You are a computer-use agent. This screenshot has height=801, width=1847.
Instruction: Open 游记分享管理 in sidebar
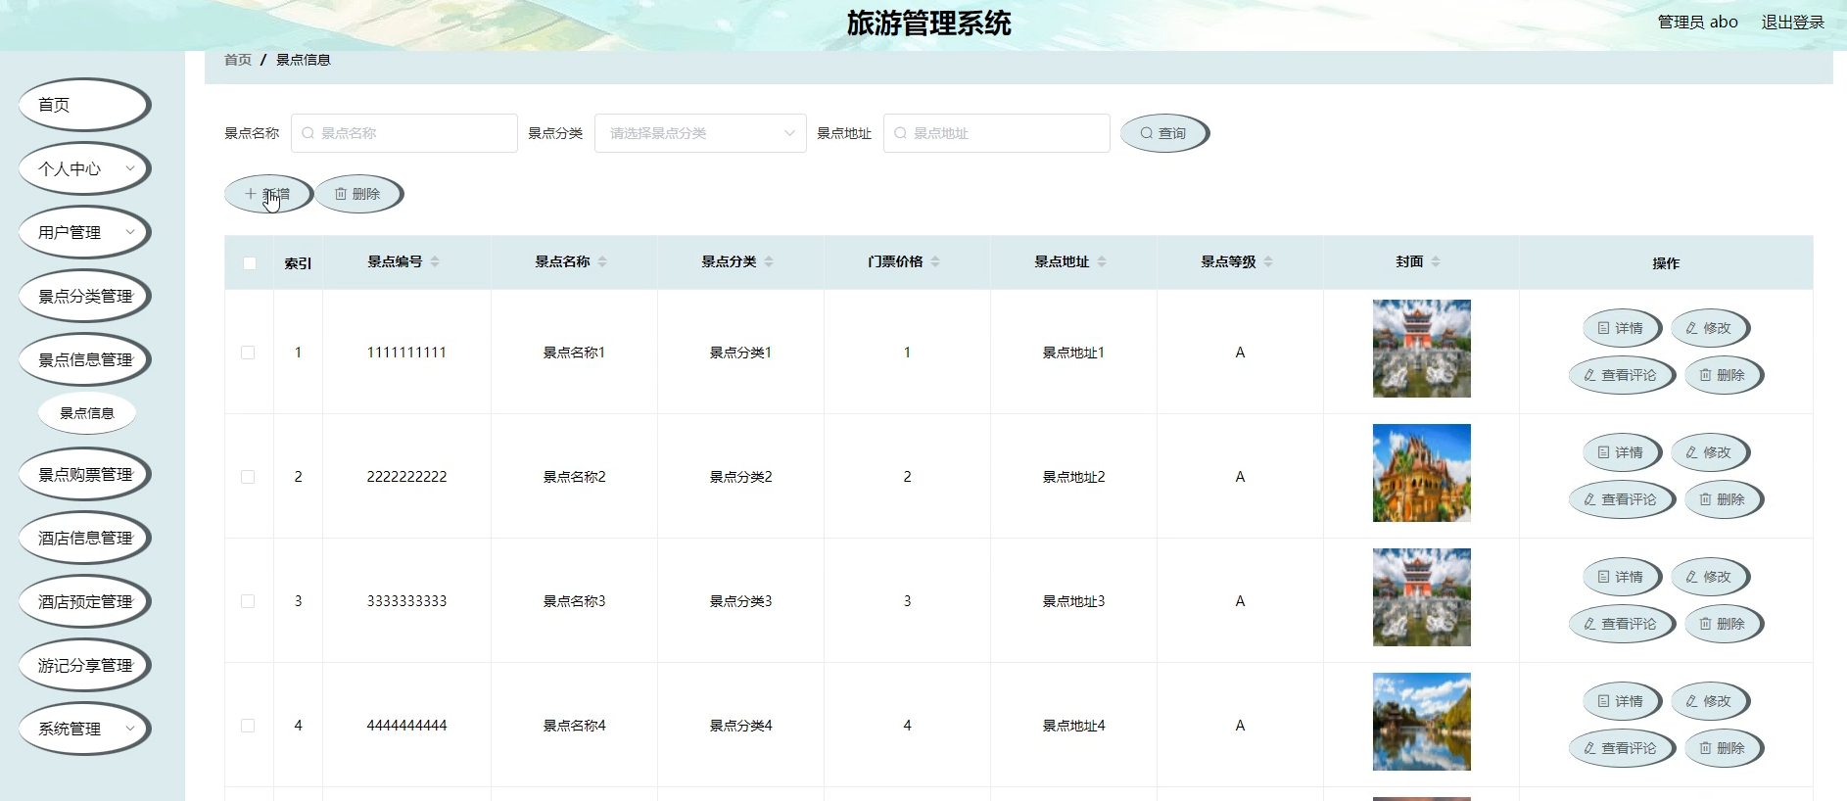point(84,665)
